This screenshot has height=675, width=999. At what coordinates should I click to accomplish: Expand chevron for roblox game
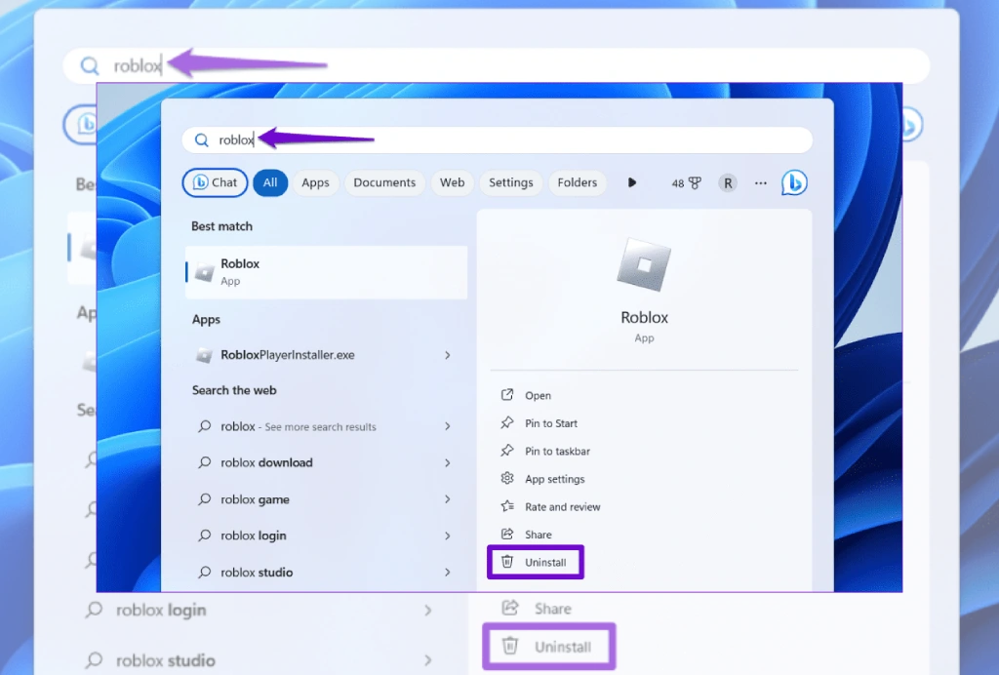click(448, 499)
